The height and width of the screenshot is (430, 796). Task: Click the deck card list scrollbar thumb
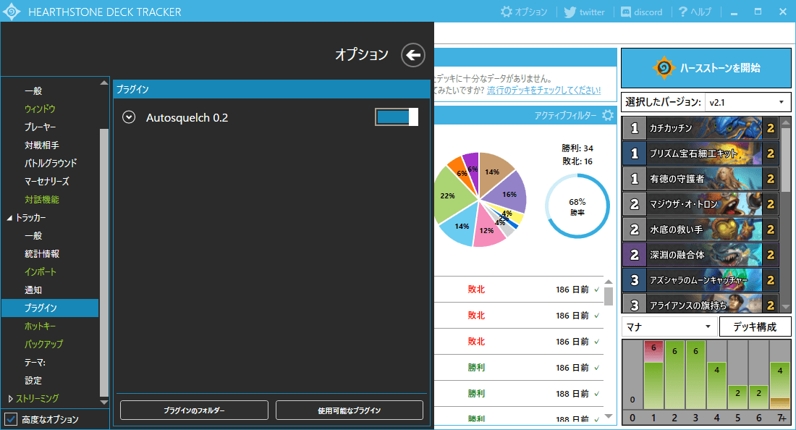coord(786,159)
